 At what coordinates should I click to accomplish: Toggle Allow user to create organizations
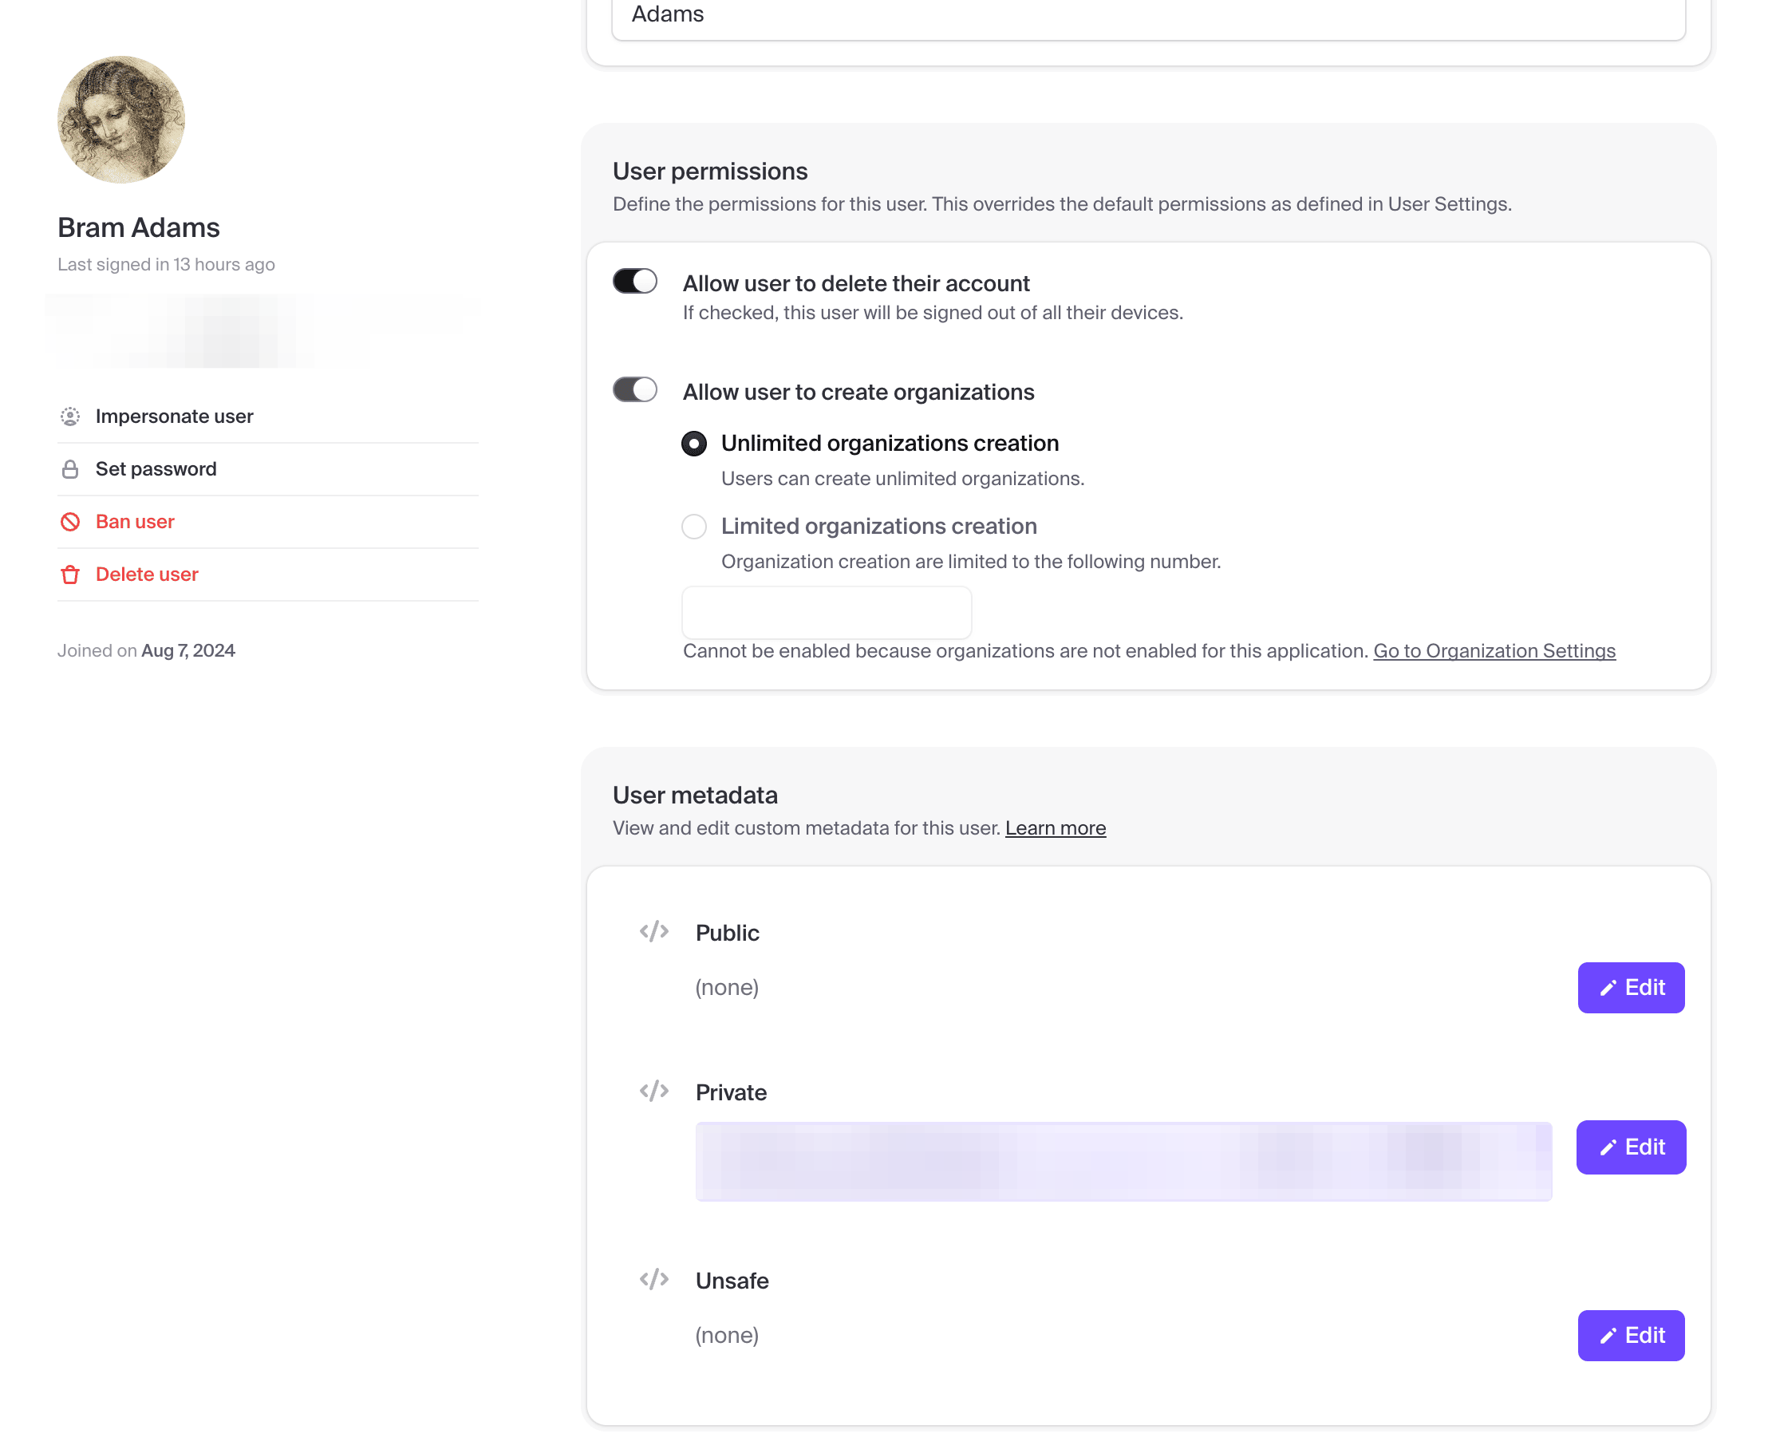[635, 390]
